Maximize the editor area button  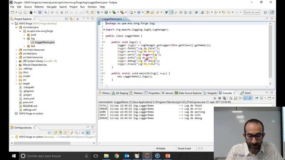[x=272, y=19]
